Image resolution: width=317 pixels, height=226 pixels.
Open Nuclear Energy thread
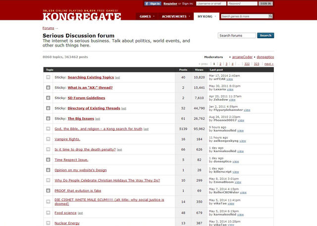coord(67,223)
